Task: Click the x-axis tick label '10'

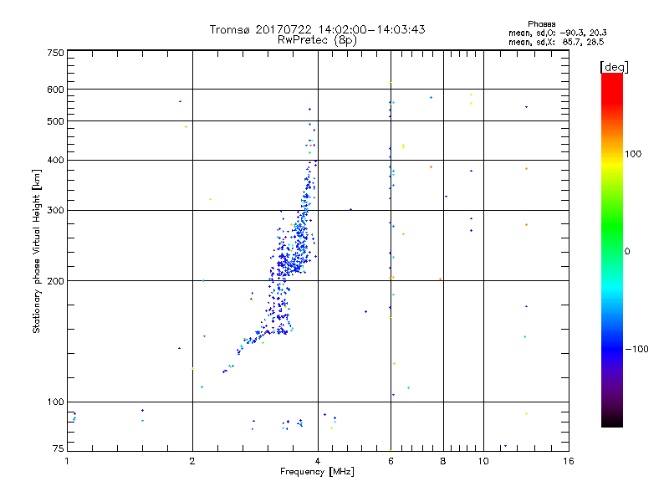Action: pos(483,461)
